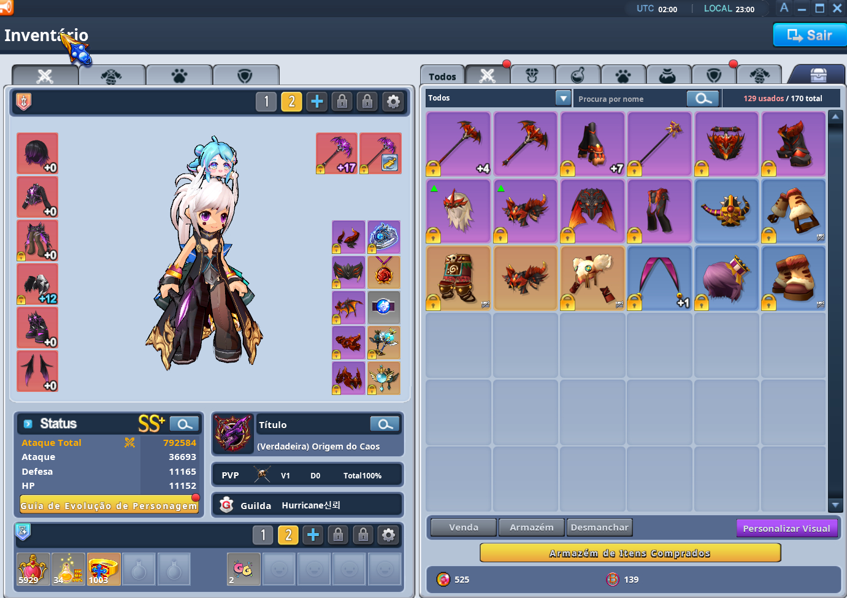This screenshot has width=847, height=598.
Task: Click the Venda sell button
Action: click(464, 527)
